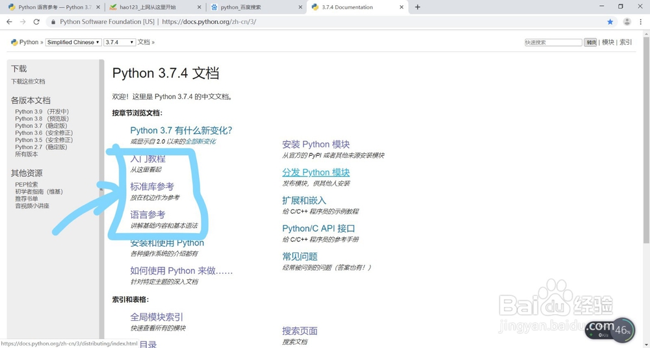Bookmark page with the star icon
The image size is (650, 348).
(610, 21)
